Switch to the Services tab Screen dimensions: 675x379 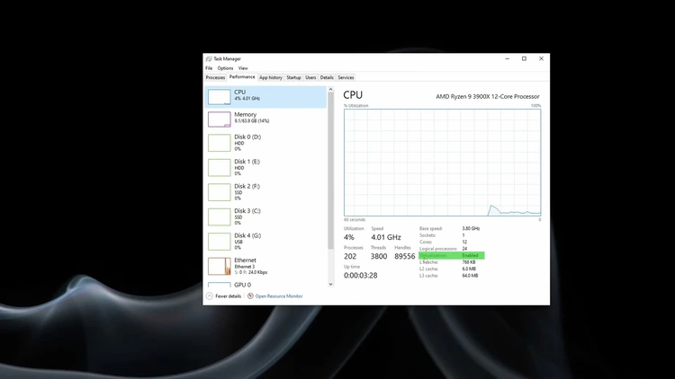[x=346, y=78]
